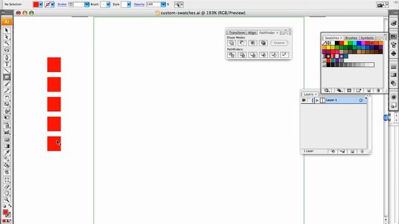Expand Layer 1 disclosure triangle

coord(317,100)
